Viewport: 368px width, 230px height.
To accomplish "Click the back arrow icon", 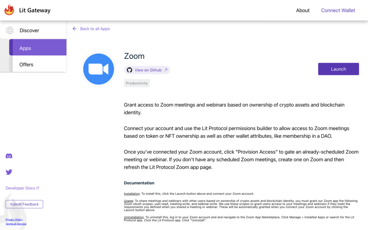I will pos(75,29).
